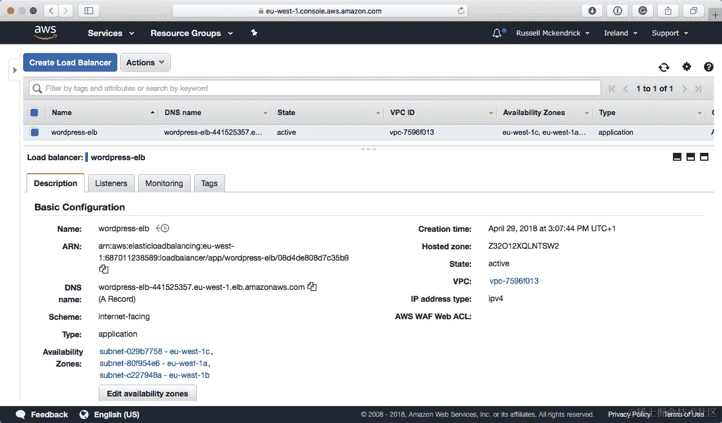Open the Availability Zones column dropdown
This screenshot has height=423, width=722.
[x=587, y=113]
